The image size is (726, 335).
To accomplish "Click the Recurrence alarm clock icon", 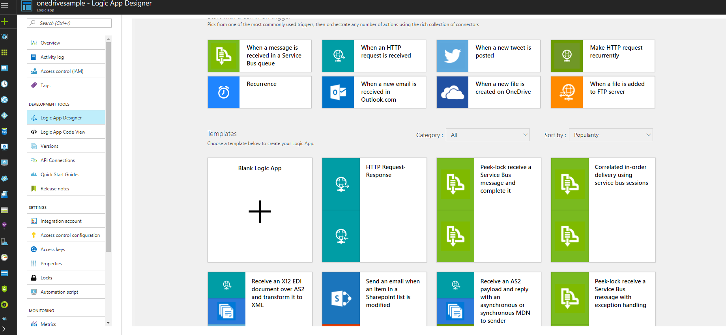I will pyautogui.click(x=224, y=92).
